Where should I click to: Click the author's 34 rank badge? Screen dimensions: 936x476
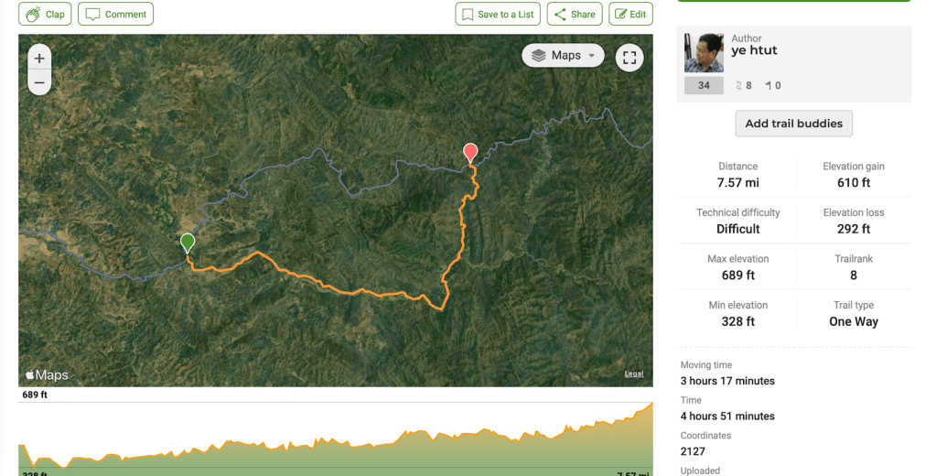click(x=704, y=86)
